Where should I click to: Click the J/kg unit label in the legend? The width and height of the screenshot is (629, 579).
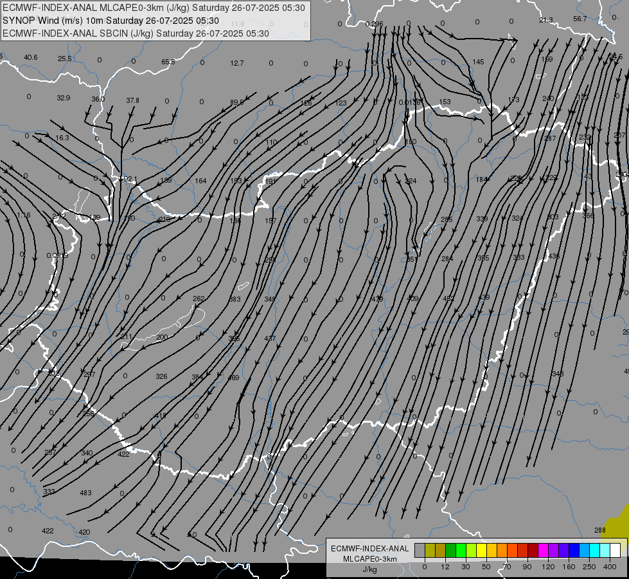[x=370, y=569]
